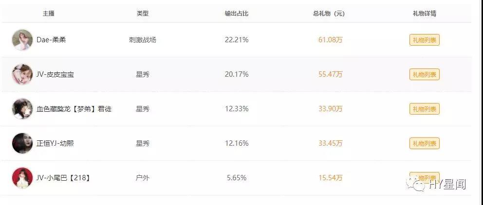Open 礼物列表 for Dae-柔柔
Screen dimensions: 483x205
[424, 40]
